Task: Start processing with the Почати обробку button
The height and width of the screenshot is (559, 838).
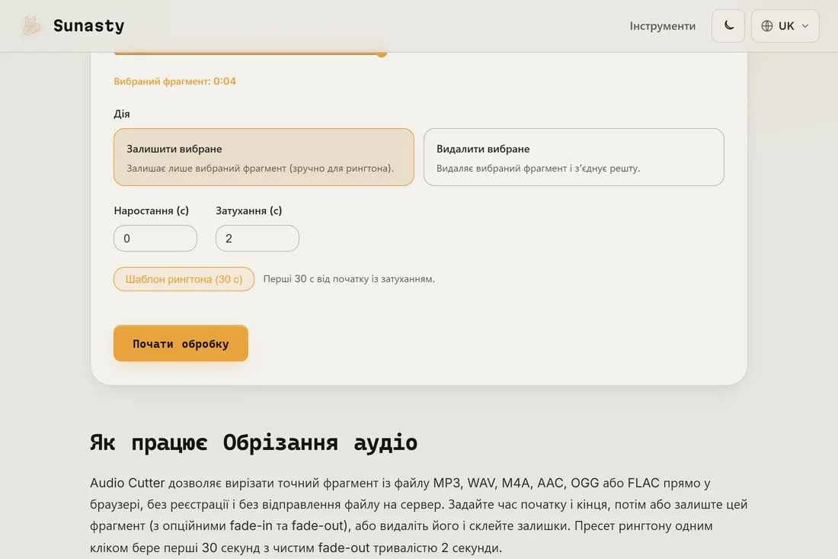Action: click(181, 343)
